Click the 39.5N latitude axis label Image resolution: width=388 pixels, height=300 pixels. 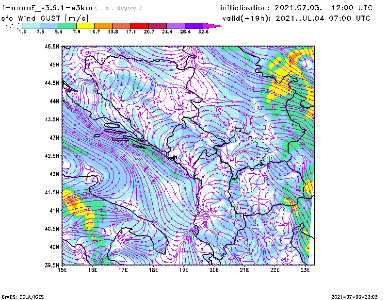pos(52,265)
